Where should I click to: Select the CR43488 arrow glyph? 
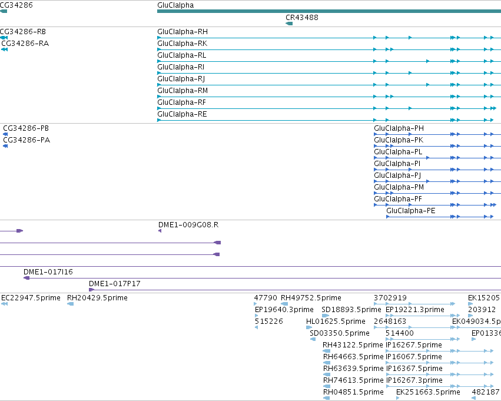tap(289, 24)
